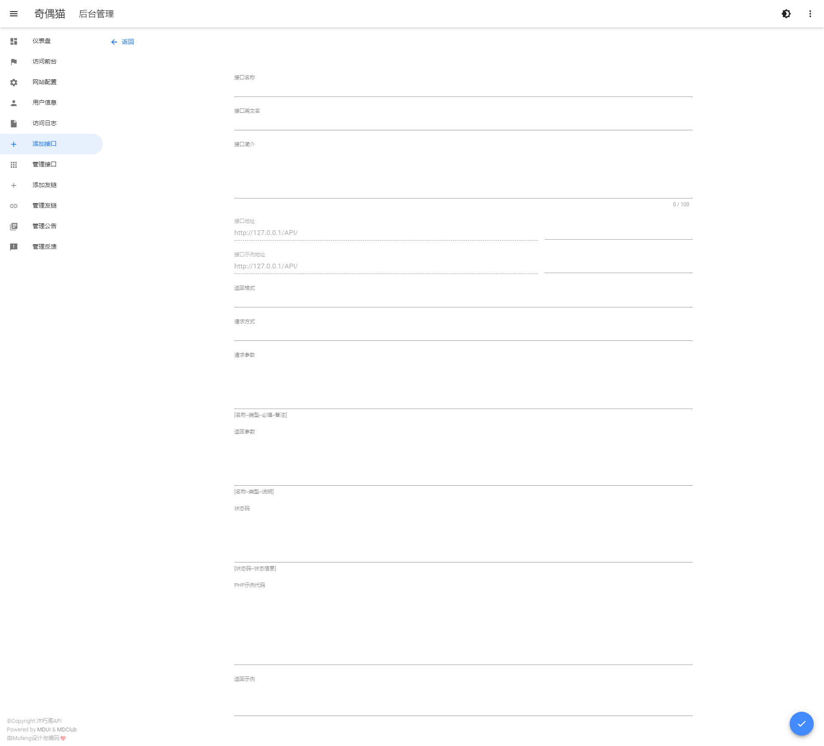Click the 访问日志 document icon

[14, 123]
